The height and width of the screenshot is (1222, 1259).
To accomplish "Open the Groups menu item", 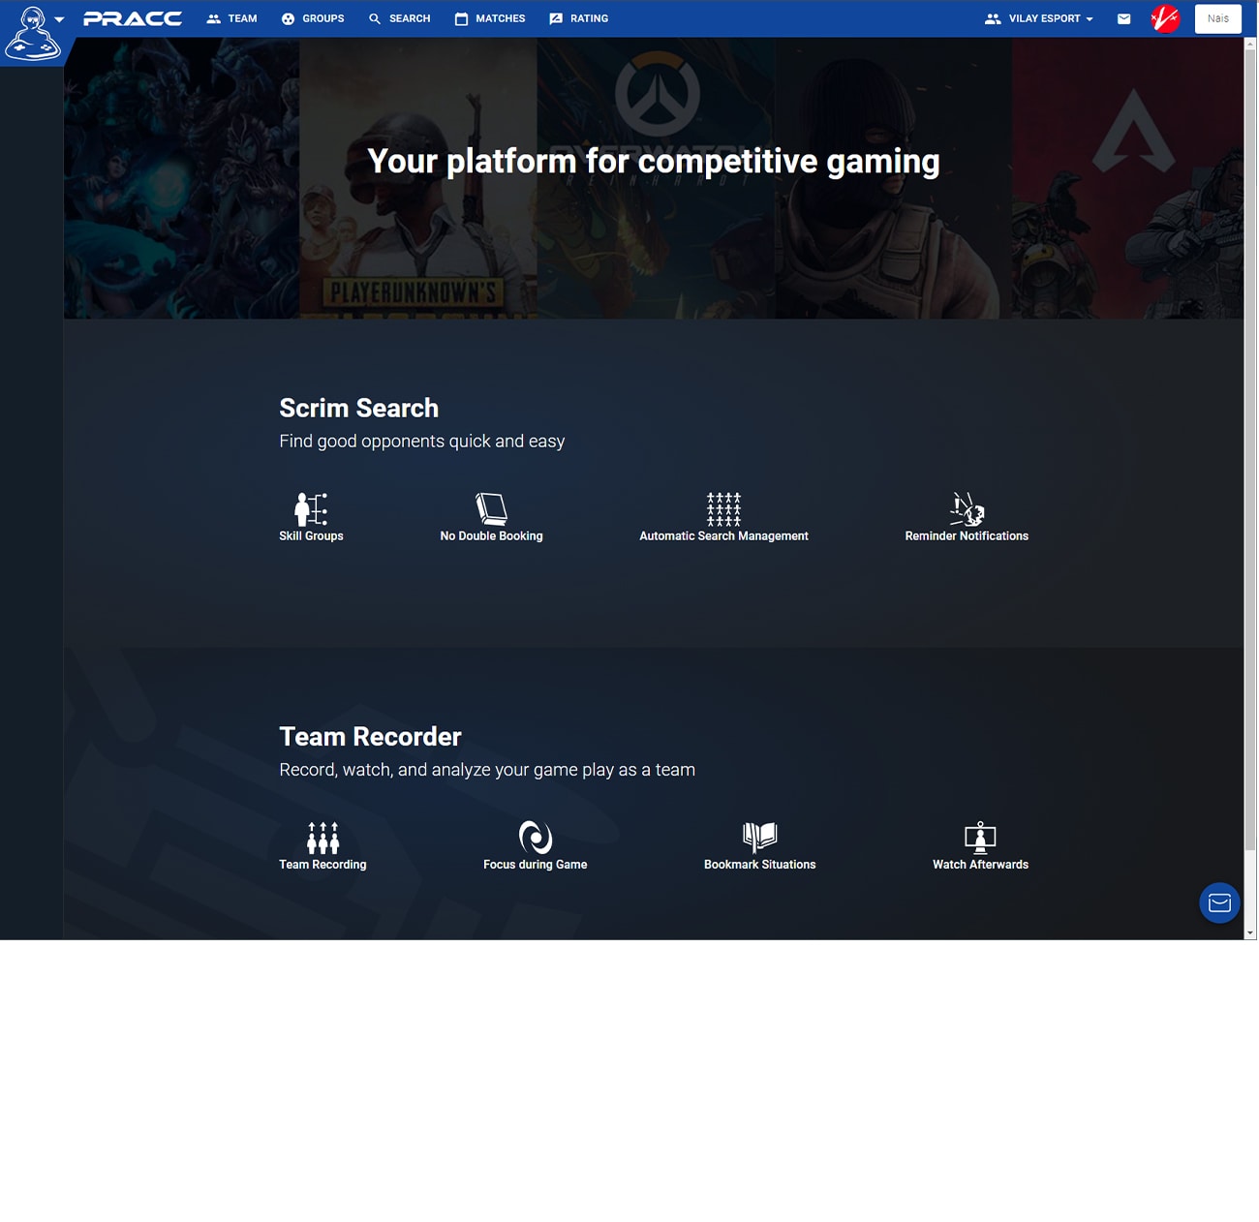I will coord(313,19).
